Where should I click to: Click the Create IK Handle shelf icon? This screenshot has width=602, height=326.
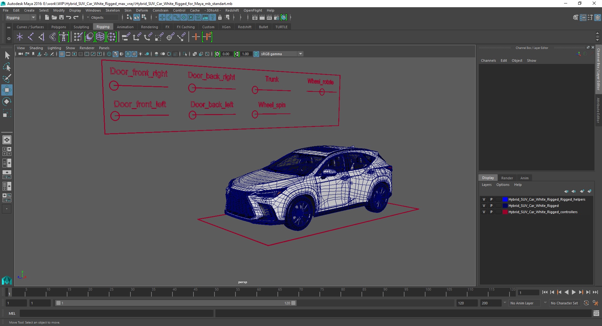[41, 37]
